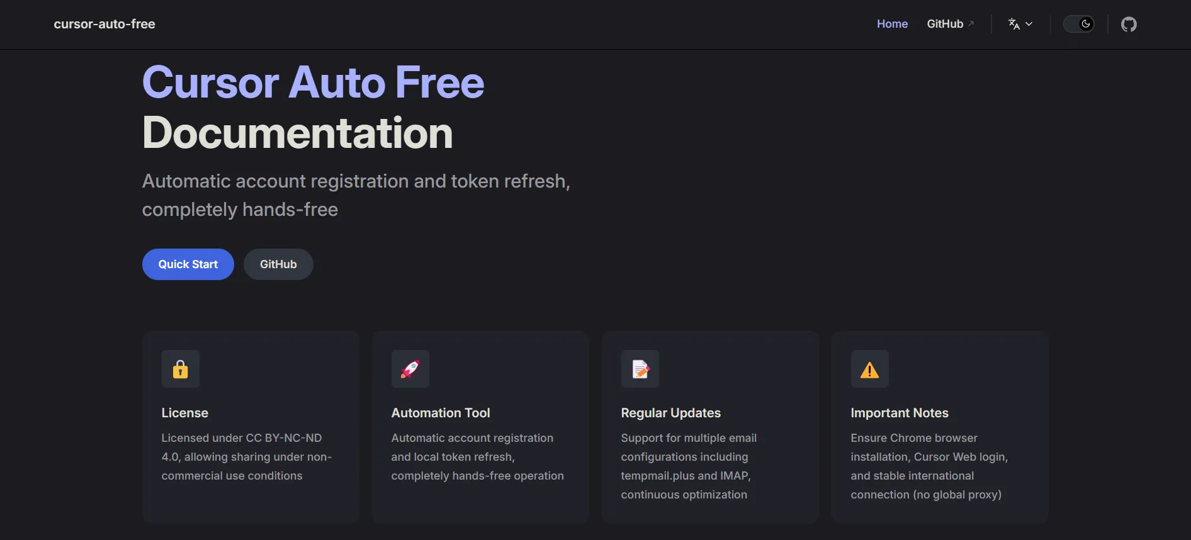1191x540 pixels.
Task: Click the moon icon in theme switch
Action: coord(1086,24)
